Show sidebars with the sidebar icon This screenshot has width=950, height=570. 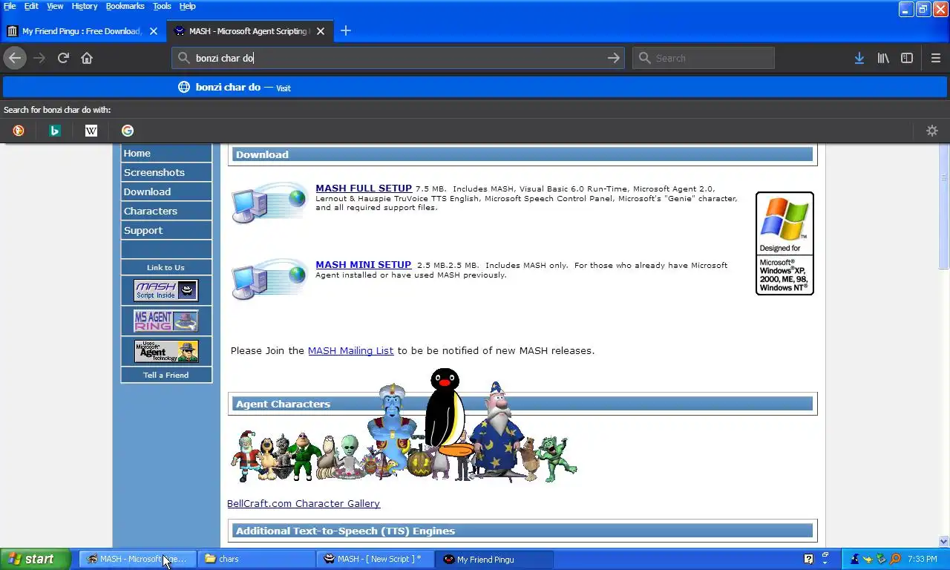907,58
